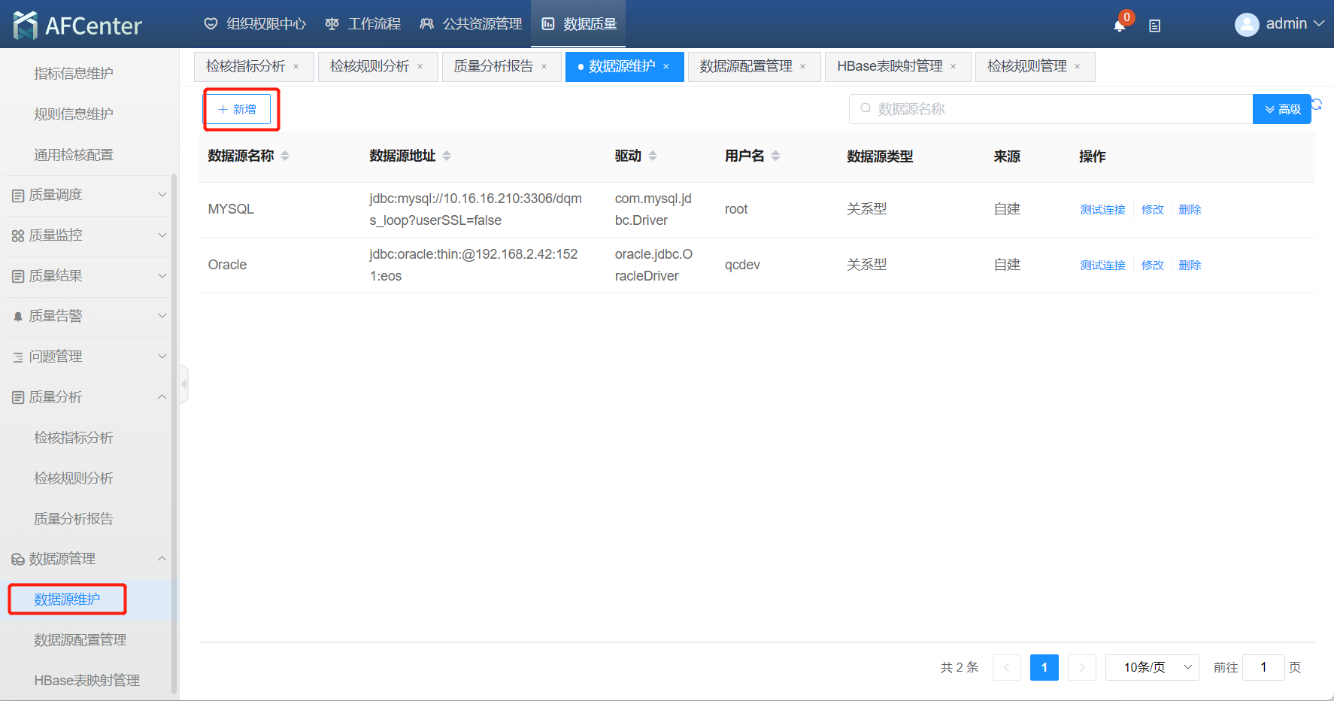Sort table by 用户名 column
Screen dimensions: 1334x701
tap(775, 156)
